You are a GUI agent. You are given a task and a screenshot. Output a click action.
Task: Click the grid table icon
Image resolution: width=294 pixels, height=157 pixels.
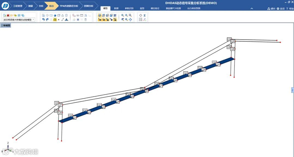[78, 20]
